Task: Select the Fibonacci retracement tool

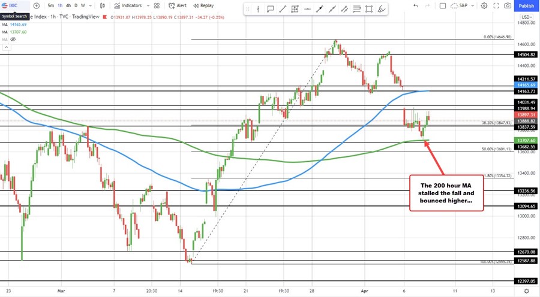Action: coord(357,10)
